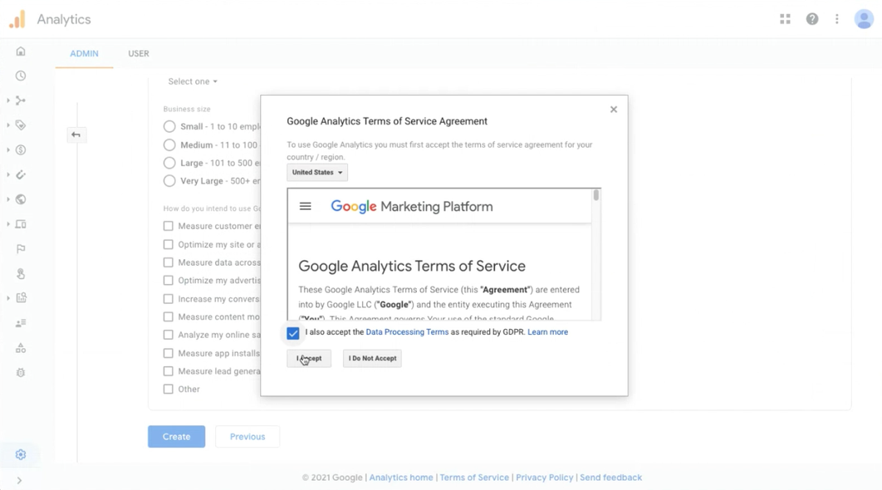
Task: Open the Retention sidebar icon
Action: 21,174
